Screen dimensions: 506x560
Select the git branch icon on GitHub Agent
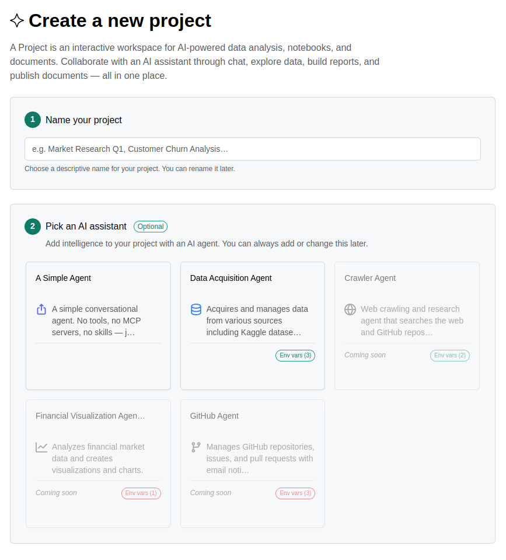[194, 447]
